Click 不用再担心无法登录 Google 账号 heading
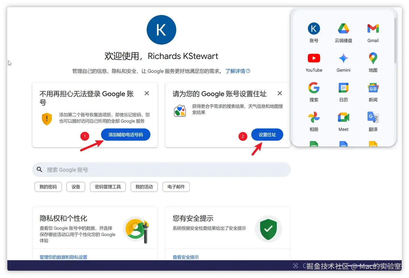The image size is (409, 278). tap(87, 98)
